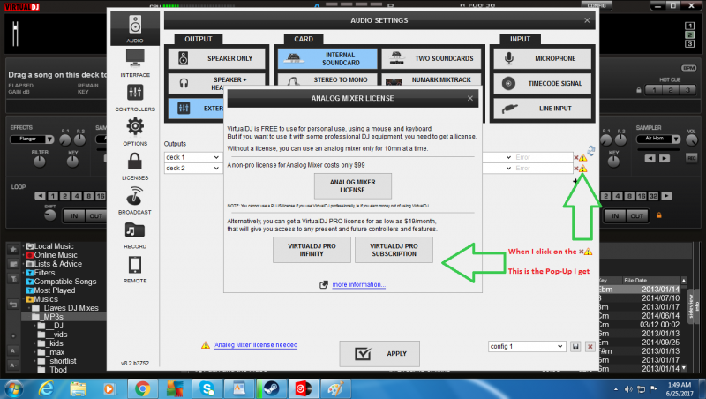Image resolution: width=706 pixels, height=399 pixels.
Task: Click the CONFIG button in title bar
Action: point(597,5)
